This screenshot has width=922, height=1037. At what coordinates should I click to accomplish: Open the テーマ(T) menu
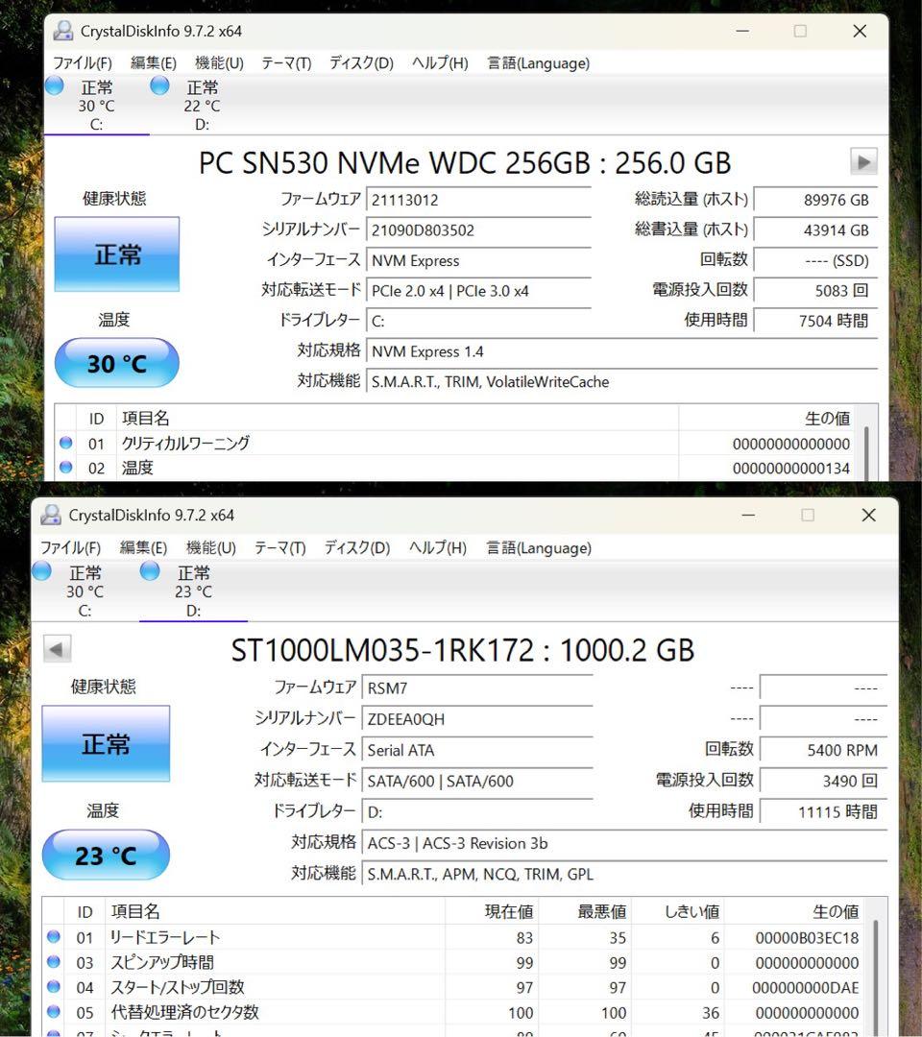(x=284, y=62)
